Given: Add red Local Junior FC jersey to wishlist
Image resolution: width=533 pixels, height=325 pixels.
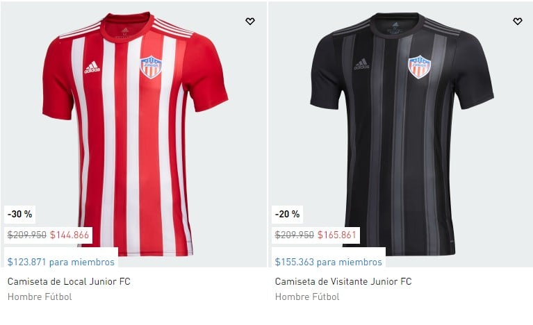Looking at the screenshot, I should coord(250,22).
